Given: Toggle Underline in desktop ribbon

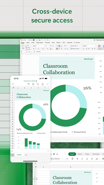Looking at the screenshot, I should tap(38, 49).
